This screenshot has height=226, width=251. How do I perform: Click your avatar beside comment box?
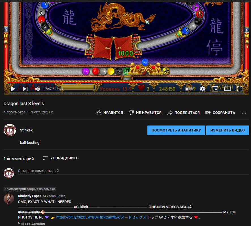click(x=9, y=173)
